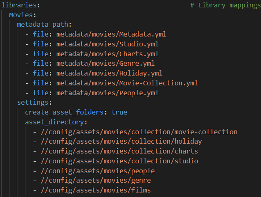Click the 'create_asset_folders' key

[x=64, y=112]
